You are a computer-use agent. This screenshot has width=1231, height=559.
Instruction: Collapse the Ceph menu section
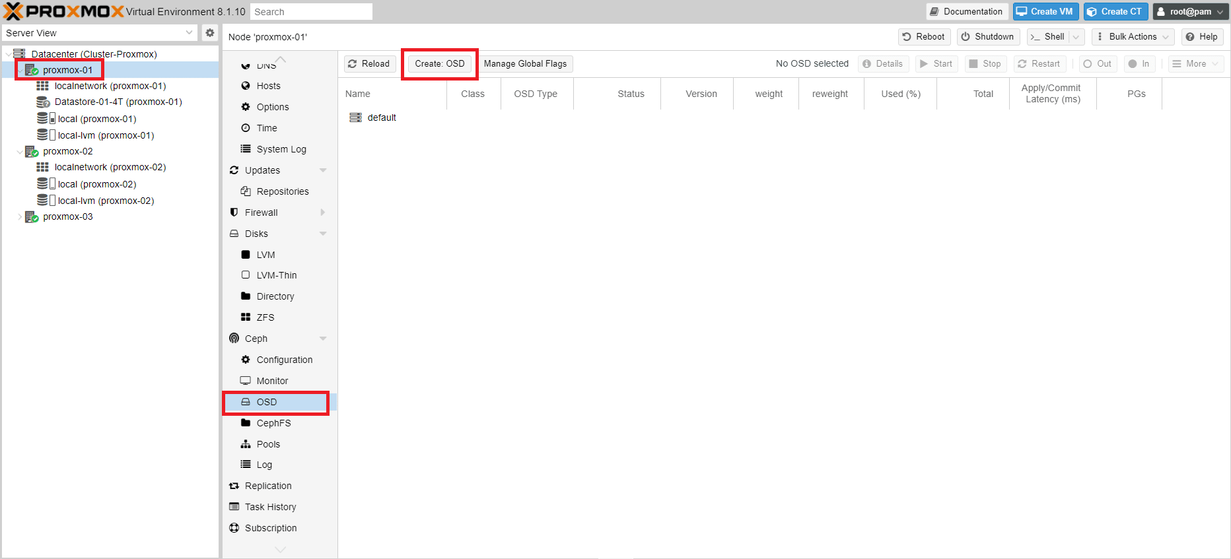pos(323,339)
